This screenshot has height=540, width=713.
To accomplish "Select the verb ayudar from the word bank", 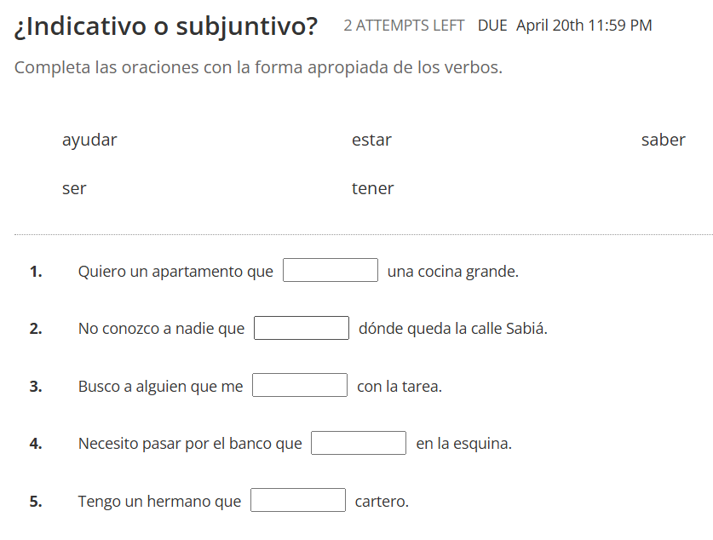I will pyautogui.click(x=89, y=140).
